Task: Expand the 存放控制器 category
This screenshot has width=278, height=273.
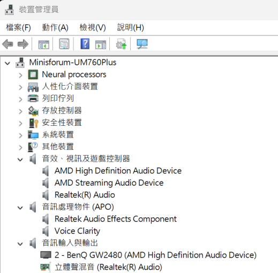Action: click(x=20, y=111)
